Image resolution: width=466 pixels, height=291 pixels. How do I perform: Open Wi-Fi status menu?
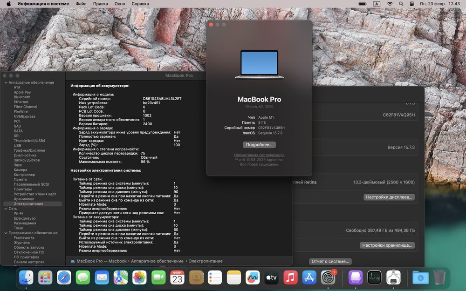click(x=390, y=4)
